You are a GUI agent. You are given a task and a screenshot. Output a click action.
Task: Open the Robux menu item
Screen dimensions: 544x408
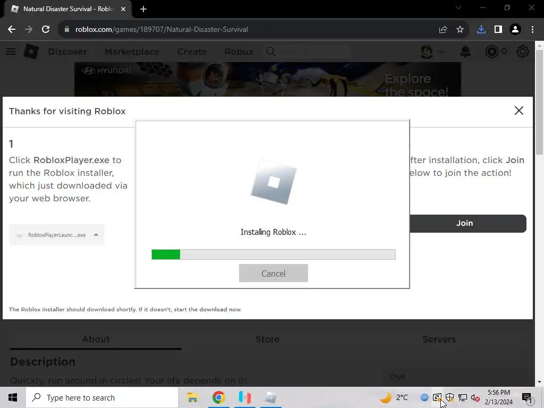(239, 52)
